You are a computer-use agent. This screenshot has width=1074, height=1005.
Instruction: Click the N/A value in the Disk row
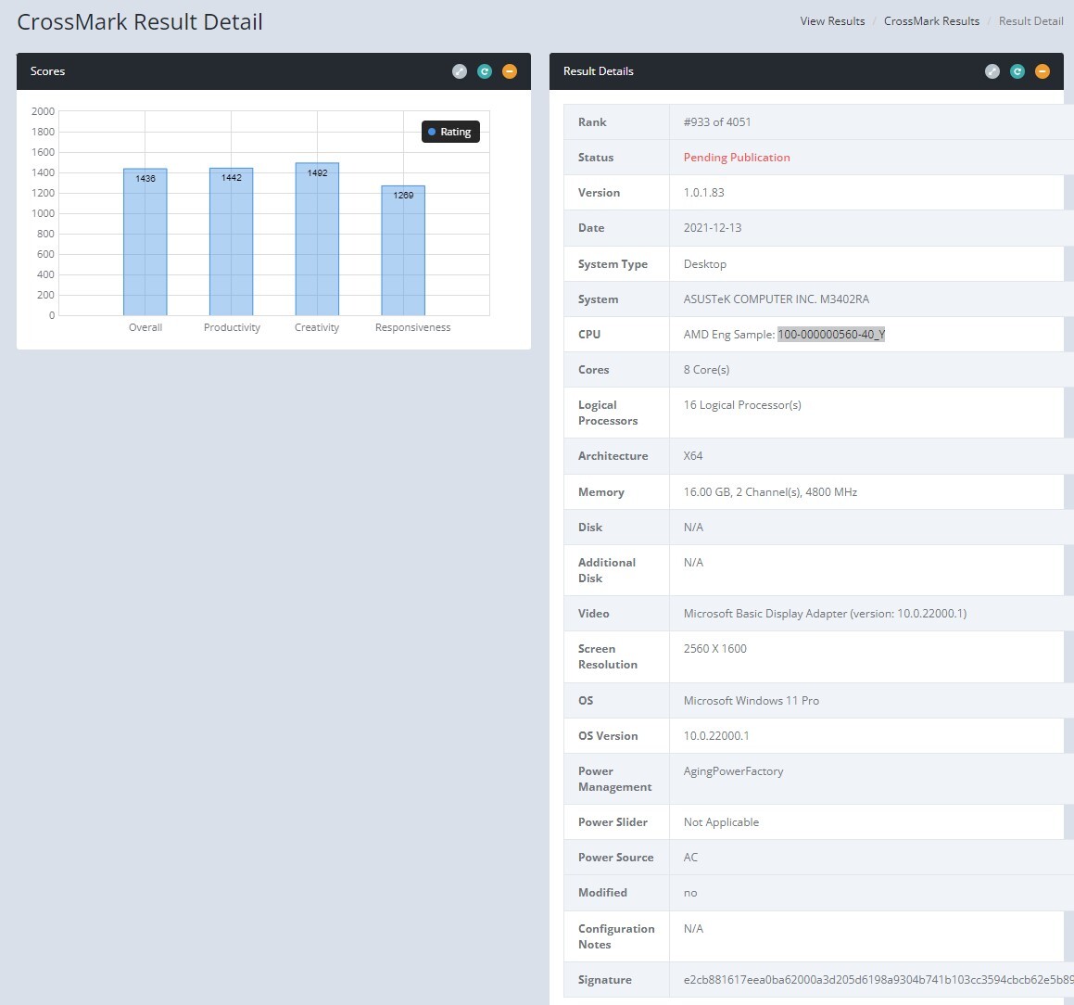click(x=693, y=528)
